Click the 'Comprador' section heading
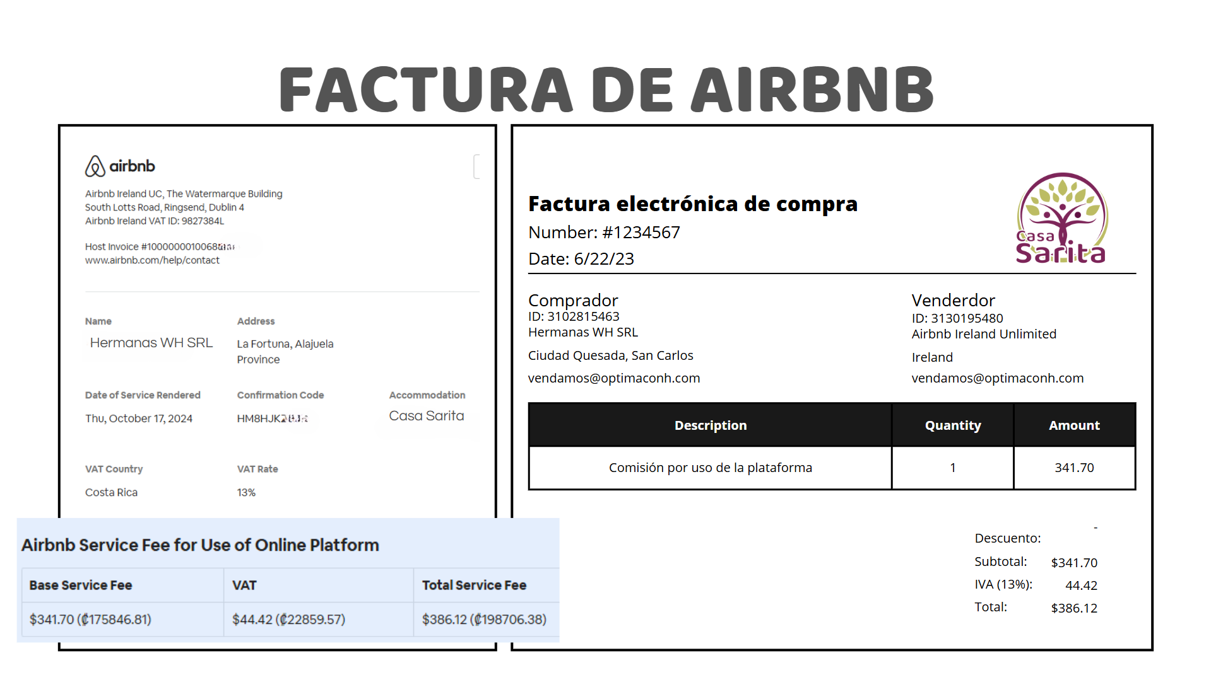This screenshot has height=680, width=1211. (x=573, y=301)
